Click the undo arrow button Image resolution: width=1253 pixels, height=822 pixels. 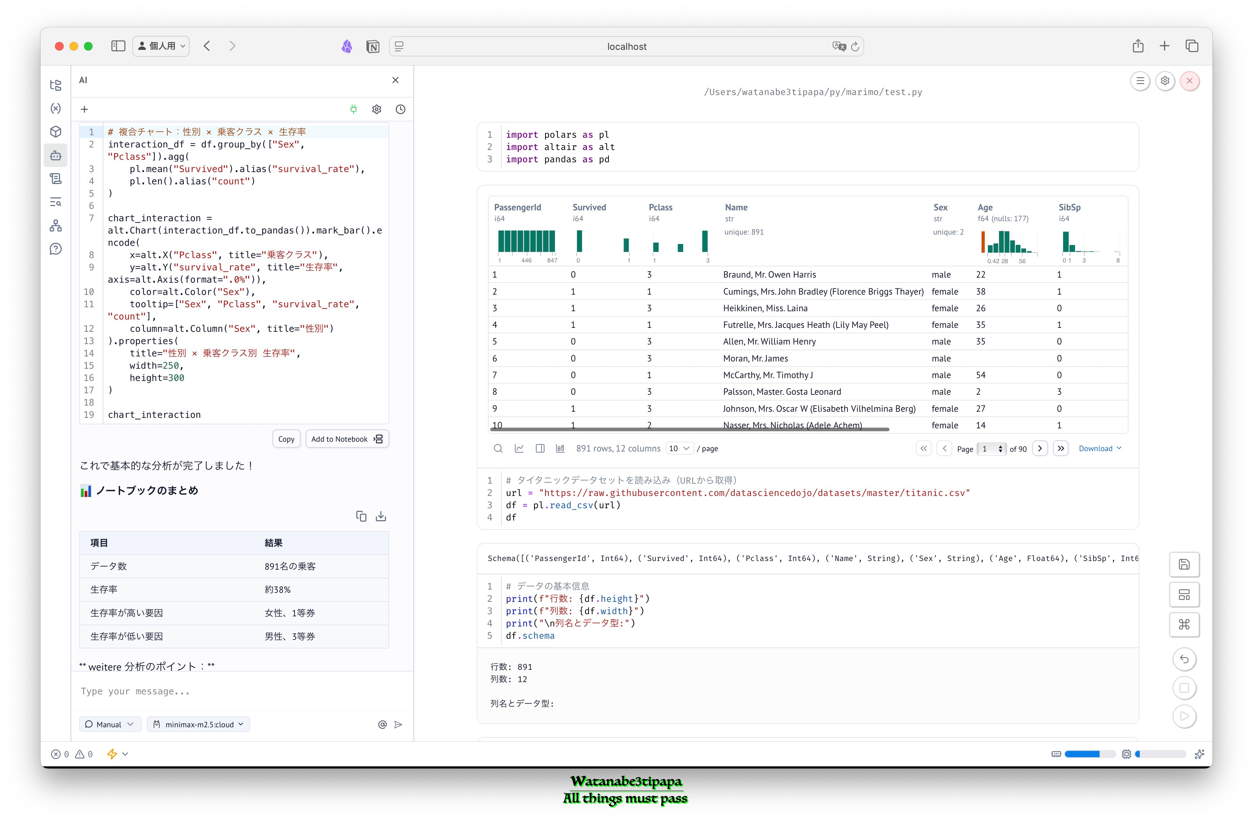[1184, 659]
